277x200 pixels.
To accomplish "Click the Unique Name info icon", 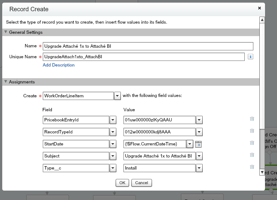I will (250, 57).
